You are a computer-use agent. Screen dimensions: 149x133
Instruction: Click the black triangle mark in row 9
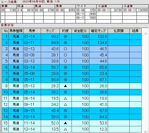66,86
